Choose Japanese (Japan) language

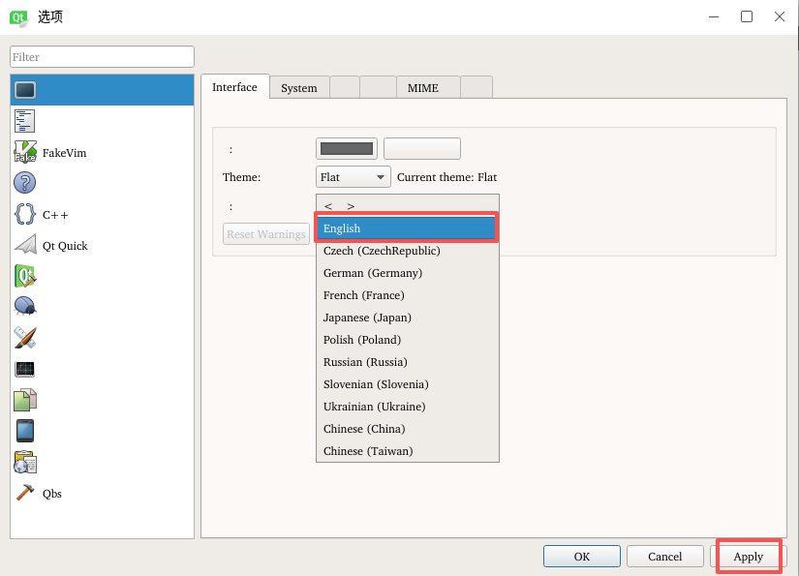pos(407,318)
